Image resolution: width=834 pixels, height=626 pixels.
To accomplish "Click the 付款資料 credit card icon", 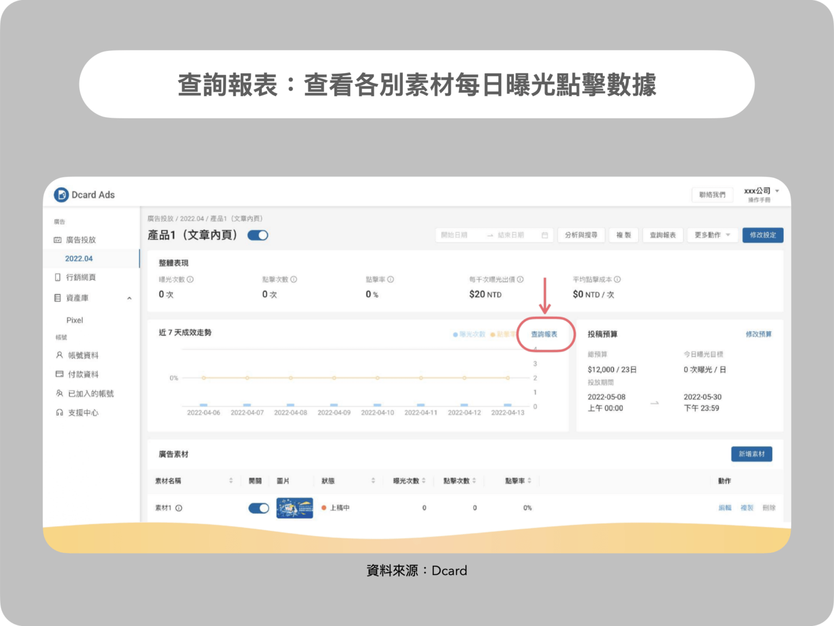I will (59, 374).
